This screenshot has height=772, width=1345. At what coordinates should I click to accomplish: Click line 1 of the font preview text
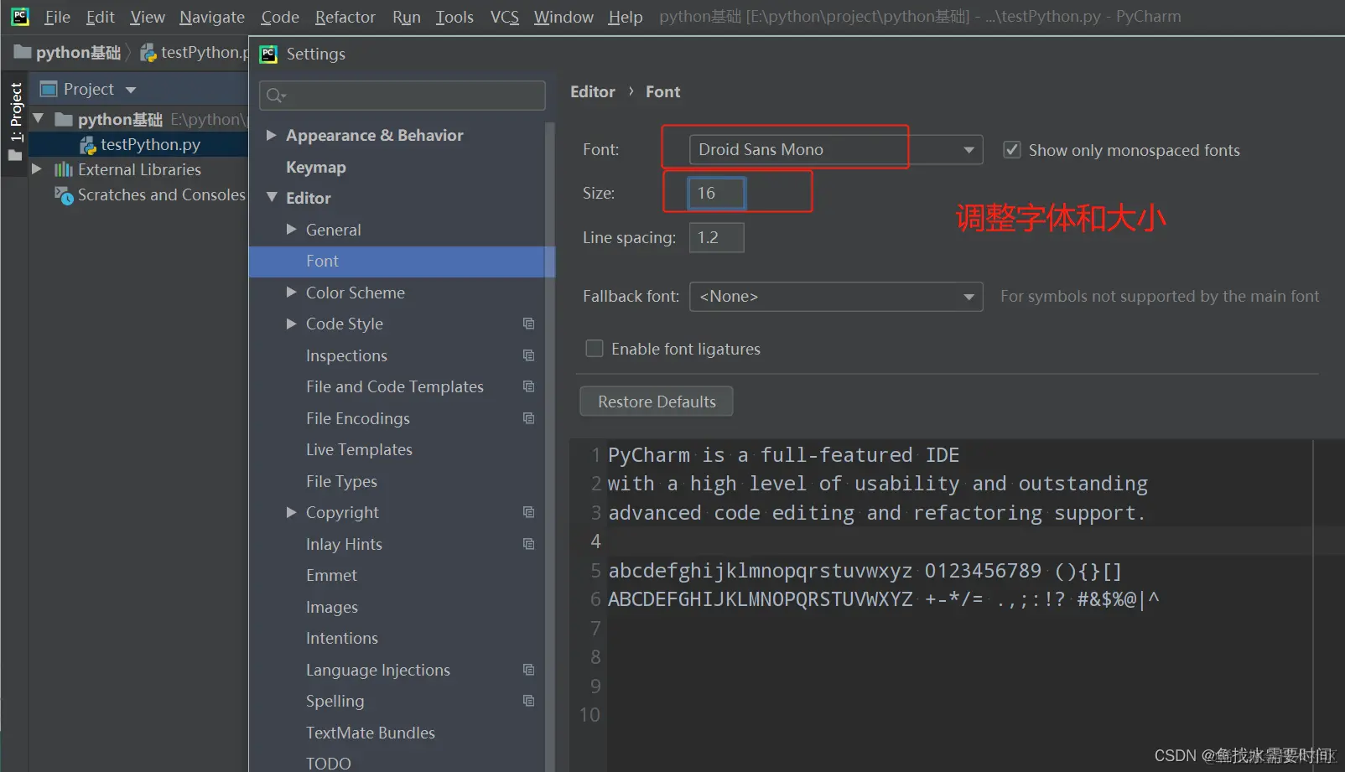click(x=783, y=455)
